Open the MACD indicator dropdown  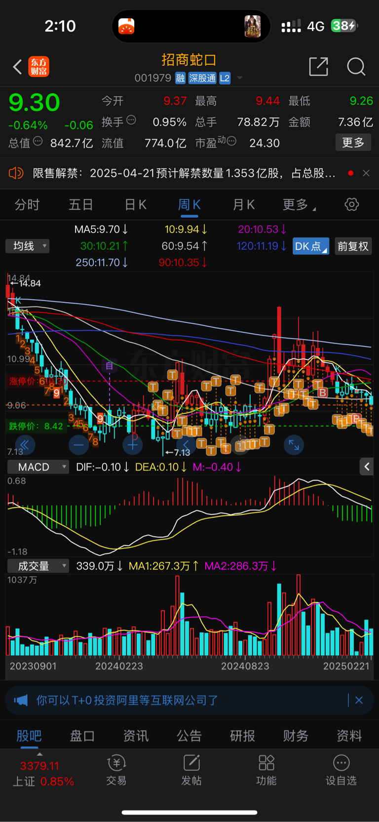38,467
